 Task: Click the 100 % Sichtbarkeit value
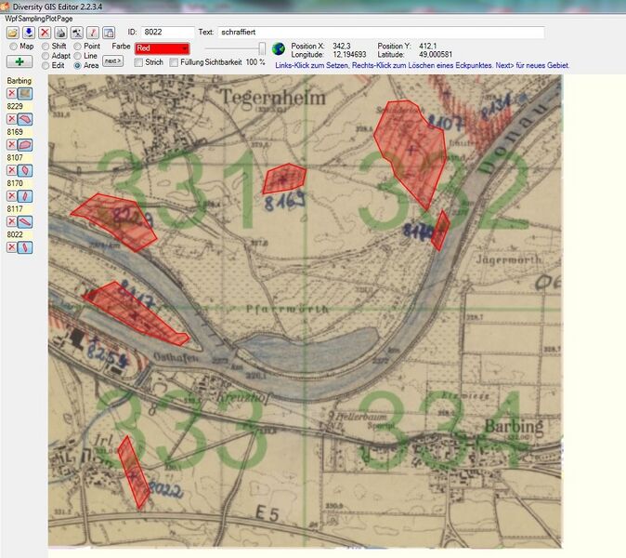(x=255, y=62)
